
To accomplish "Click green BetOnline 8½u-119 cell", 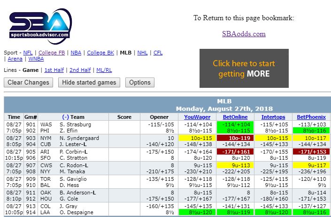I will [x=235, y=212].
